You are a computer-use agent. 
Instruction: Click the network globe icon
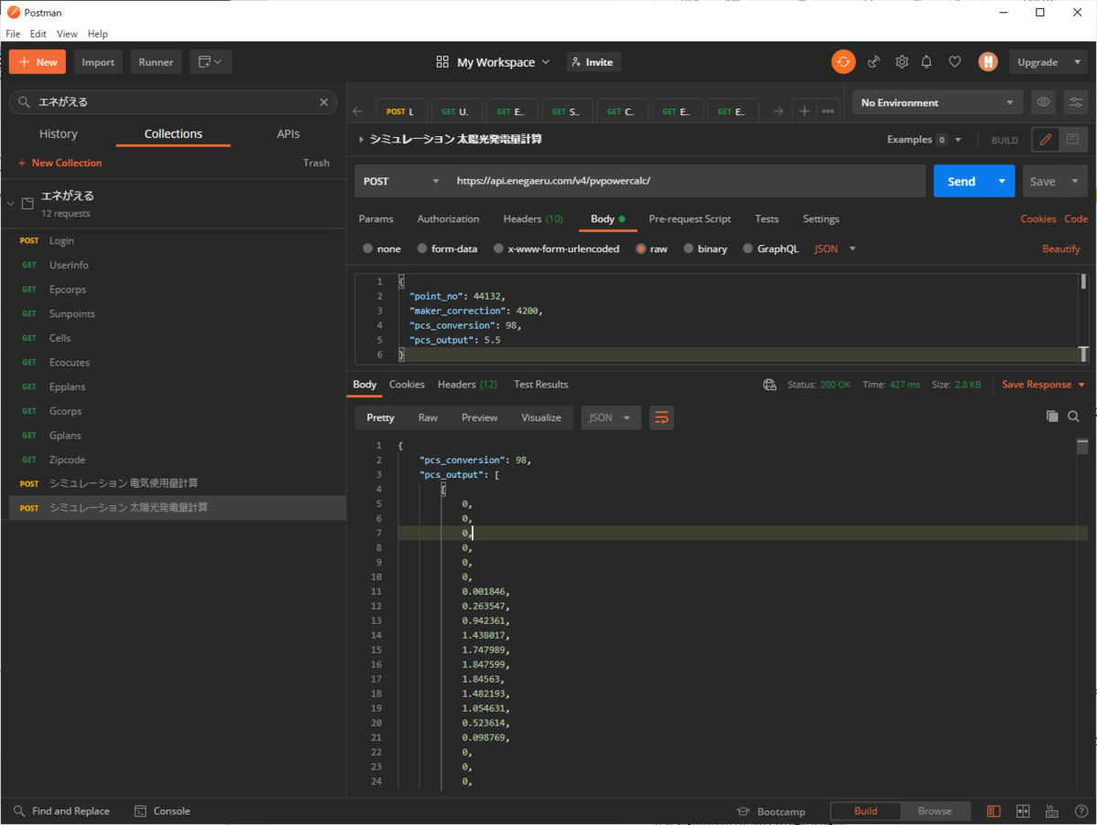pyautogui.click(x=770, y=385)
